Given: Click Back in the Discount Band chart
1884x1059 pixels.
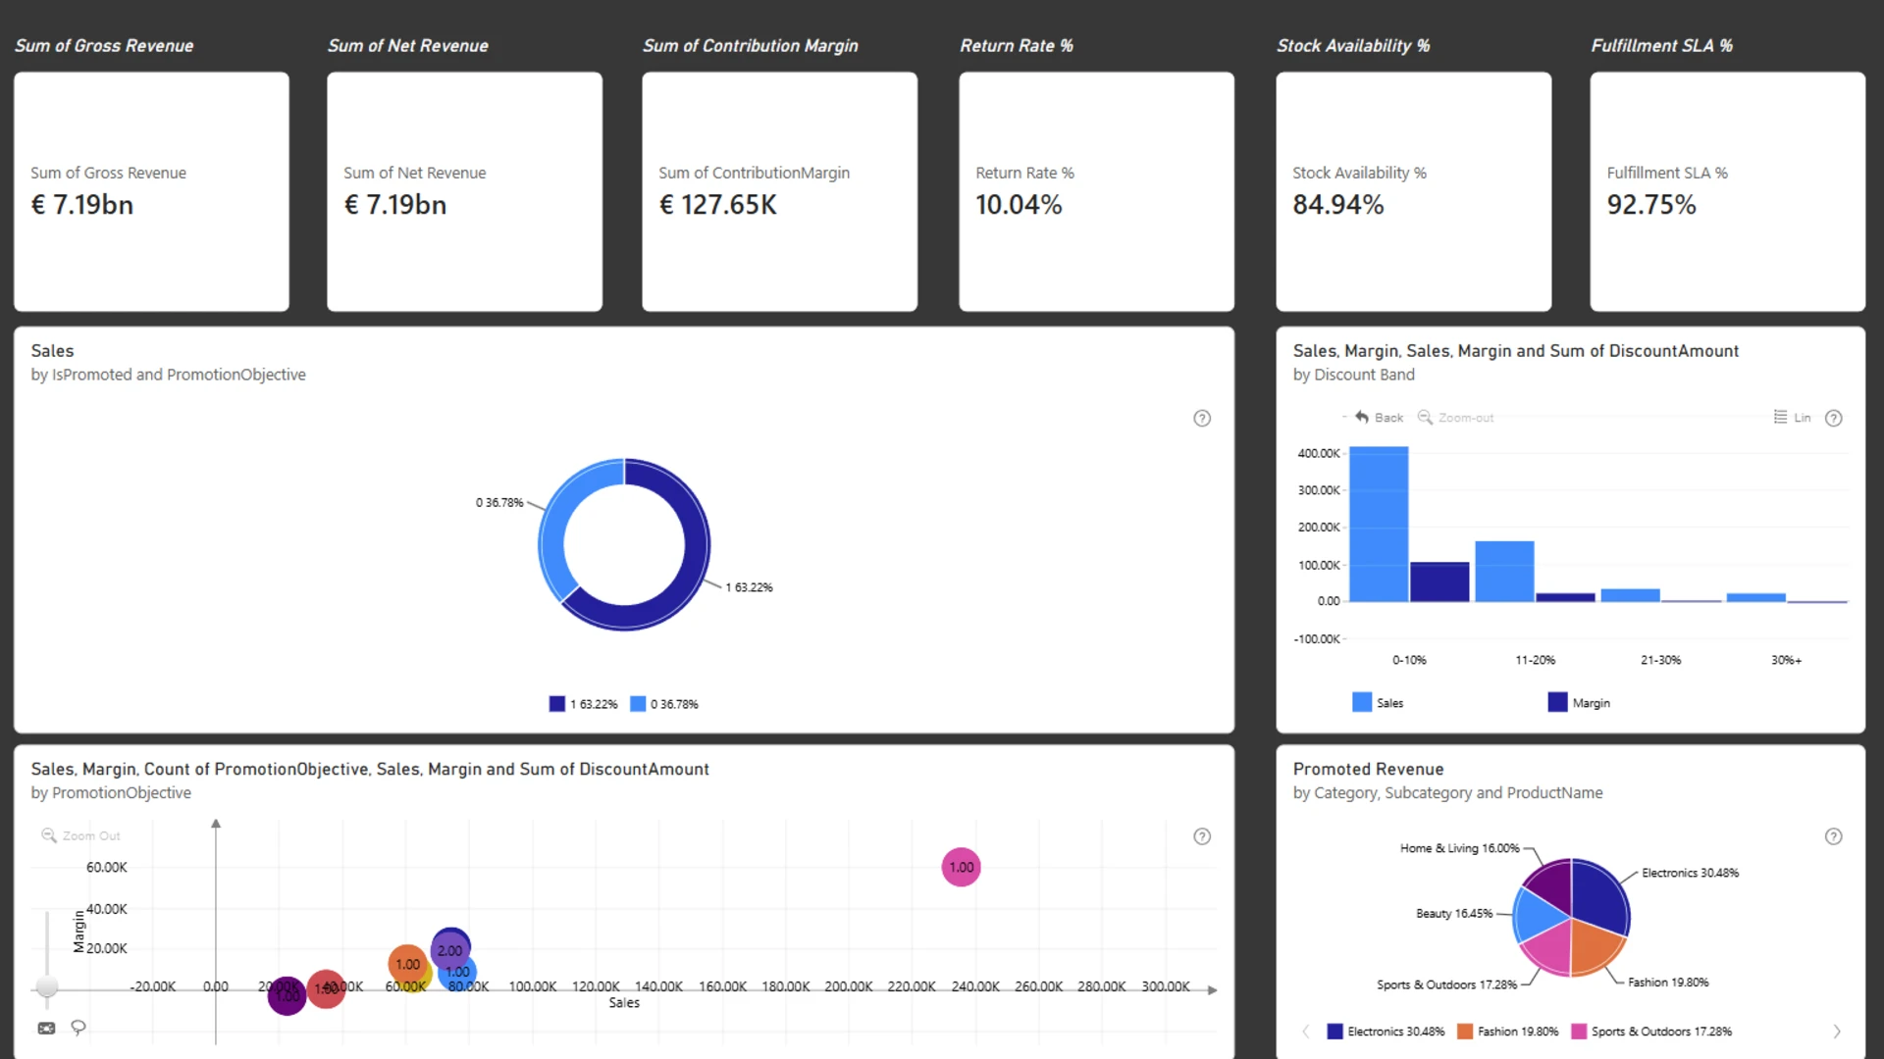Looking at the screenshot, I should tap(1379, 417).
